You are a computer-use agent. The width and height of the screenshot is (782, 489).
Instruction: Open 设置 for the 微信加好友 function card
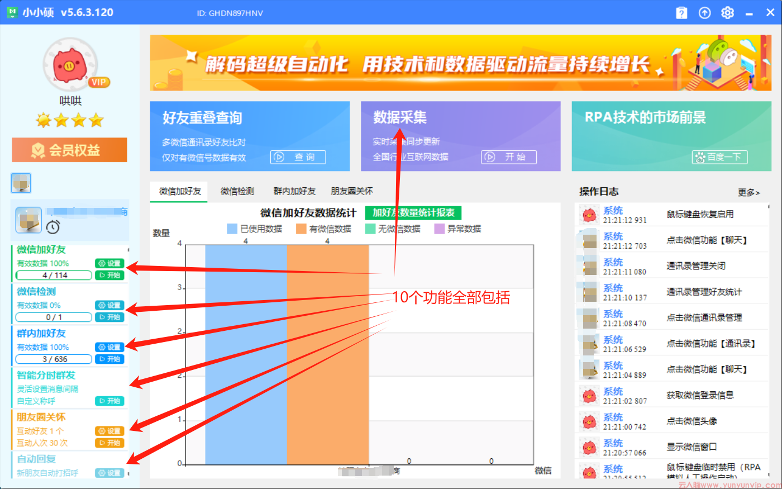109,263
